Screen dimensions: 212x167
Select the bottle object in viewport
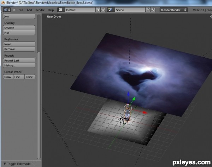point(128,113)
